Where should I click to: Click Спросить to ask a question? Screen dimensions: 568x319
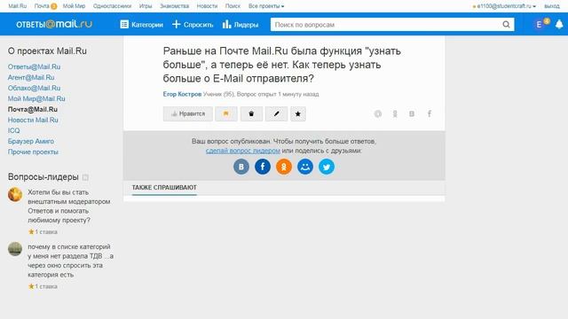click(x=193, y=25)
